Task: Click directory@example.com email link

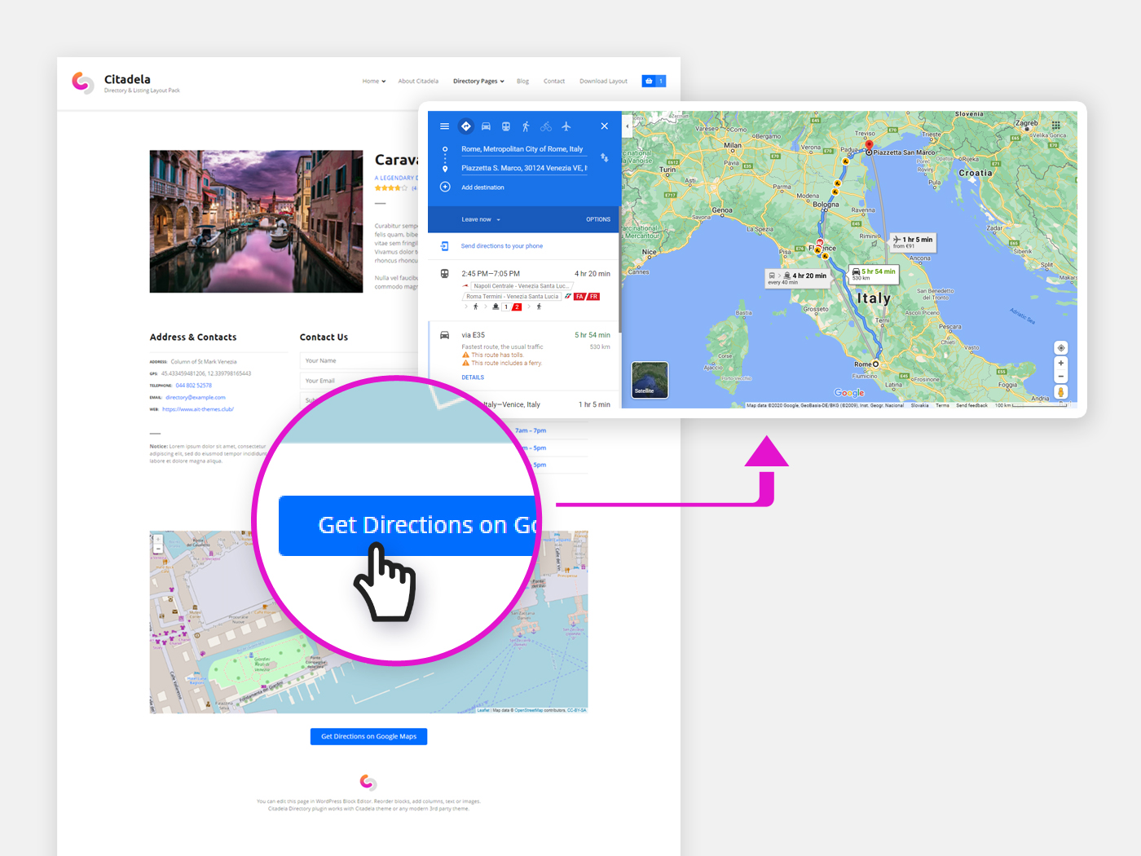Action: pyautogui.click(x=196, y=398)
